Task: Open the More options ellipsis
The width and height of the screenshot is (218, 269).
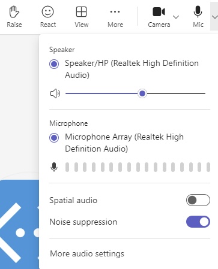Action: [115, 12]
